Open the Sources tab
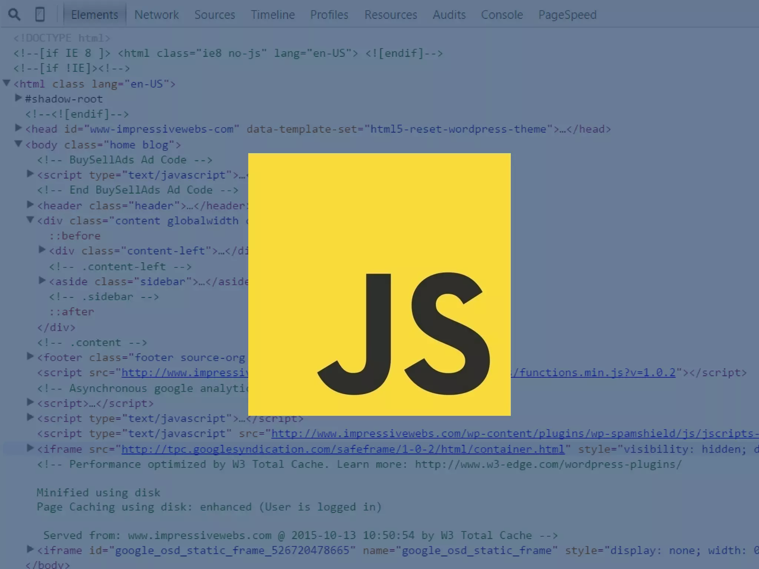759x569 pixels. click(215, 15)
